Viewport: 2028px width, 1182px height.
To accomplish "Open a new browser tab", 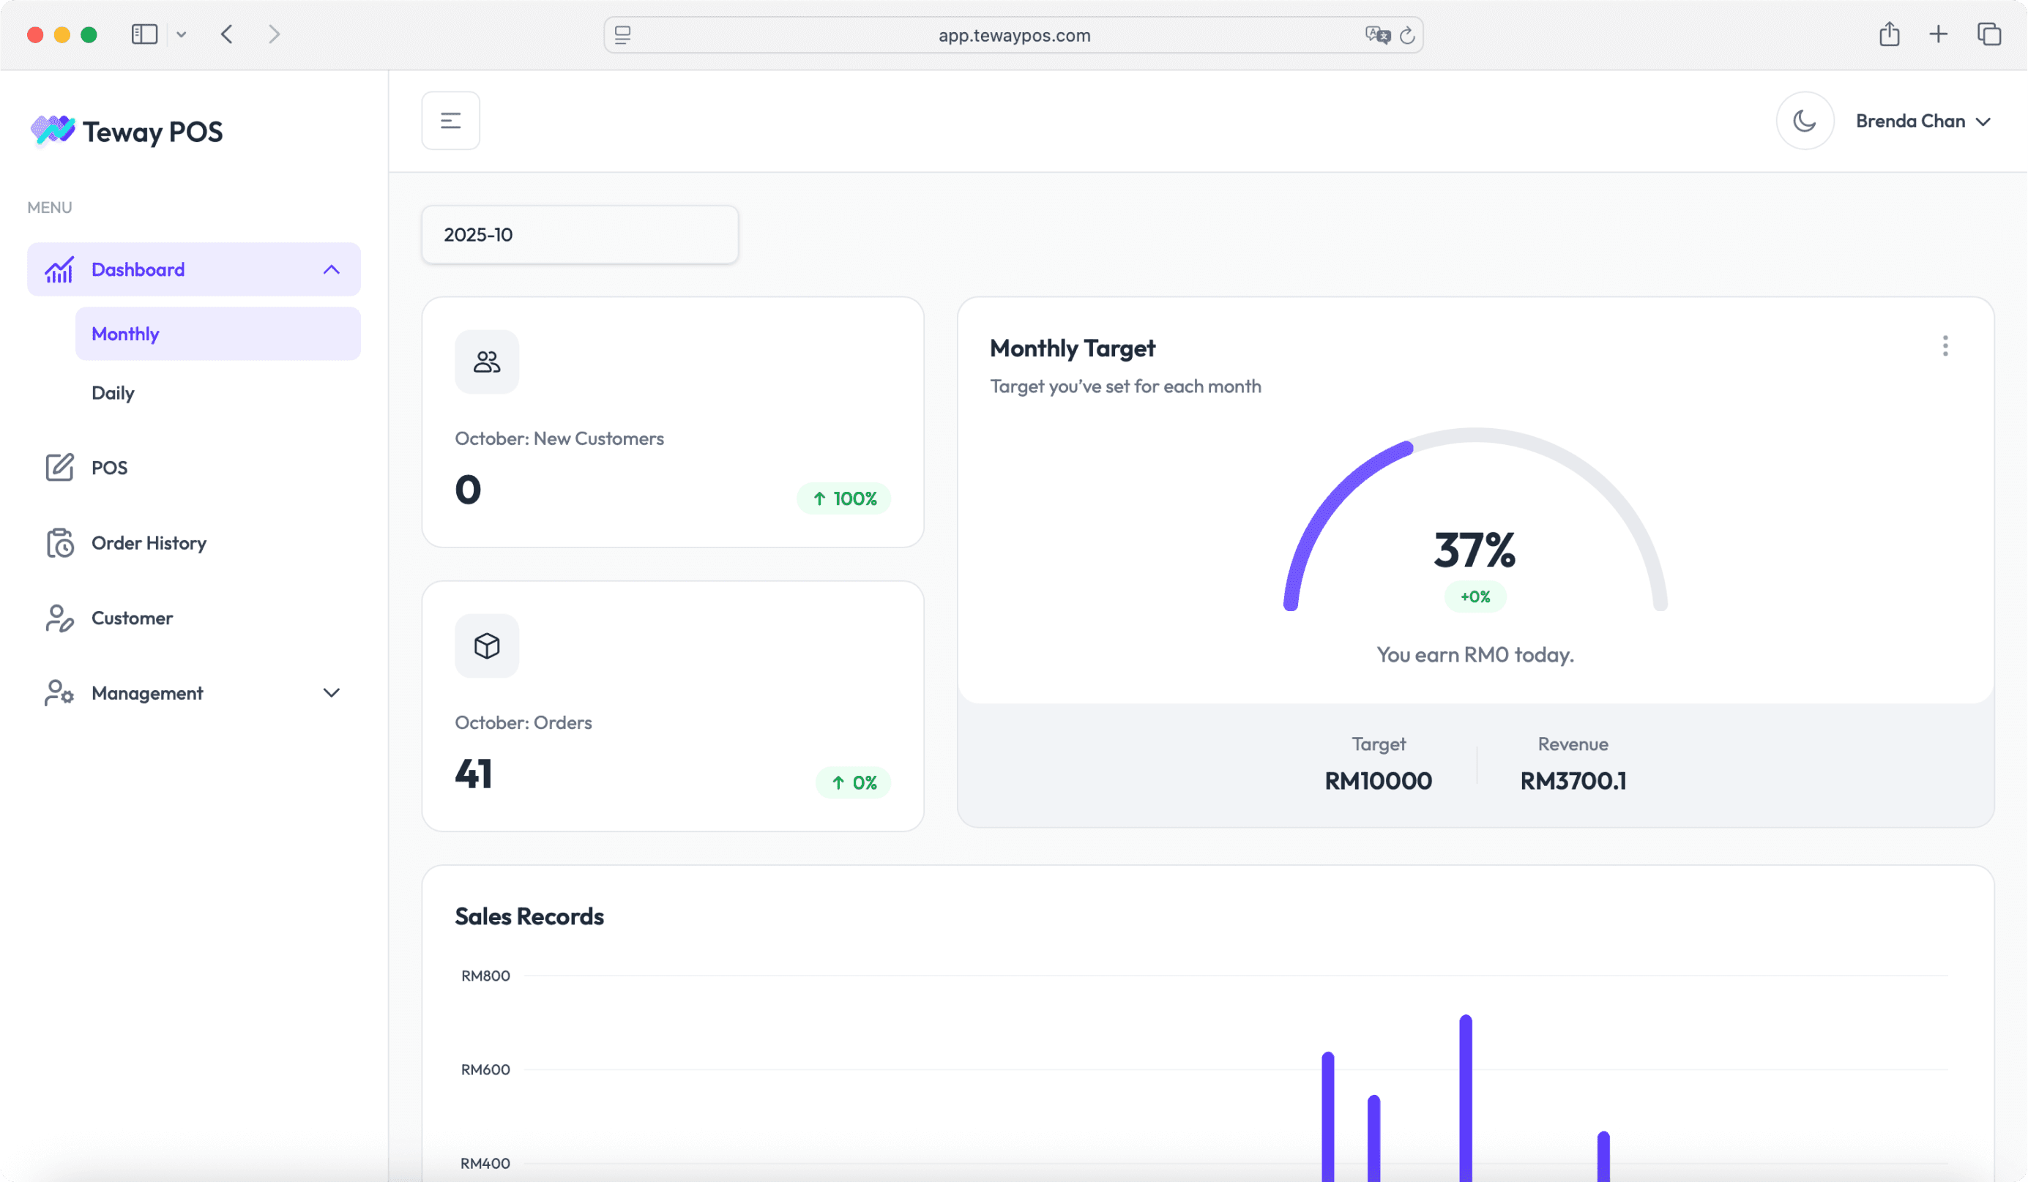I will 1938,34.
